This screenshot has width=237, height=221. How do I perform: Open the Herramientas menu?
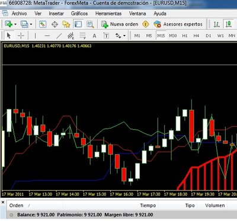click(108, 14)
